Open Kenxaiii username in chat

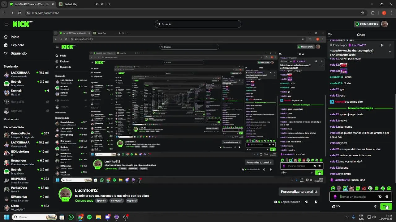pyautogui.click(x=340, y=102)
